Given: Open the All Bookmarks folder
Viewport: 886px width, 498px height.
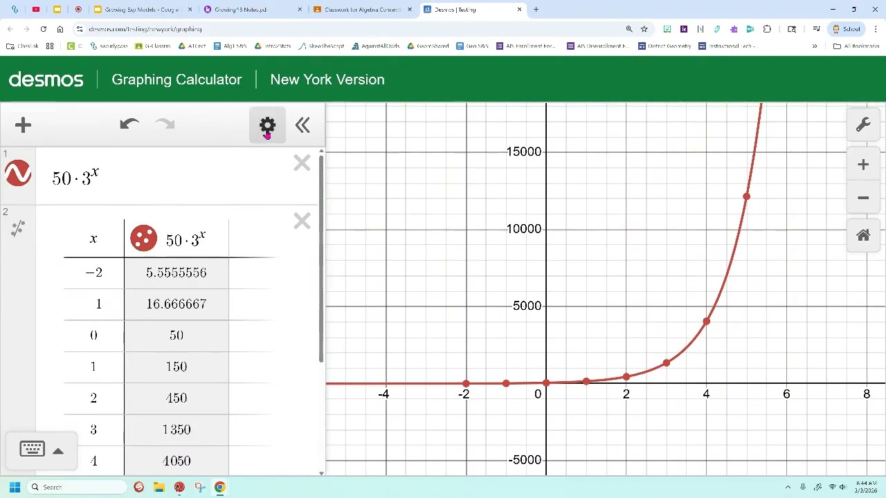Looking at the screenshot, I should click(x=856, y=46).
